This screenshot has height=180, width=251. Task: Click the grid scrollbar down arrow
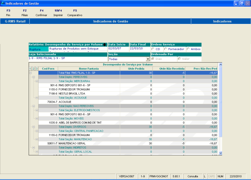(220, 153)
